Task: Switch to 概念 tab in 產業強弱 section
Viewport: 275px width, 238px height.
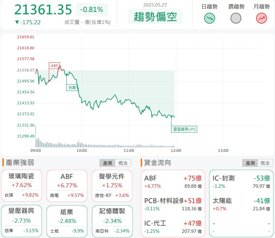Action: (123, 163)
